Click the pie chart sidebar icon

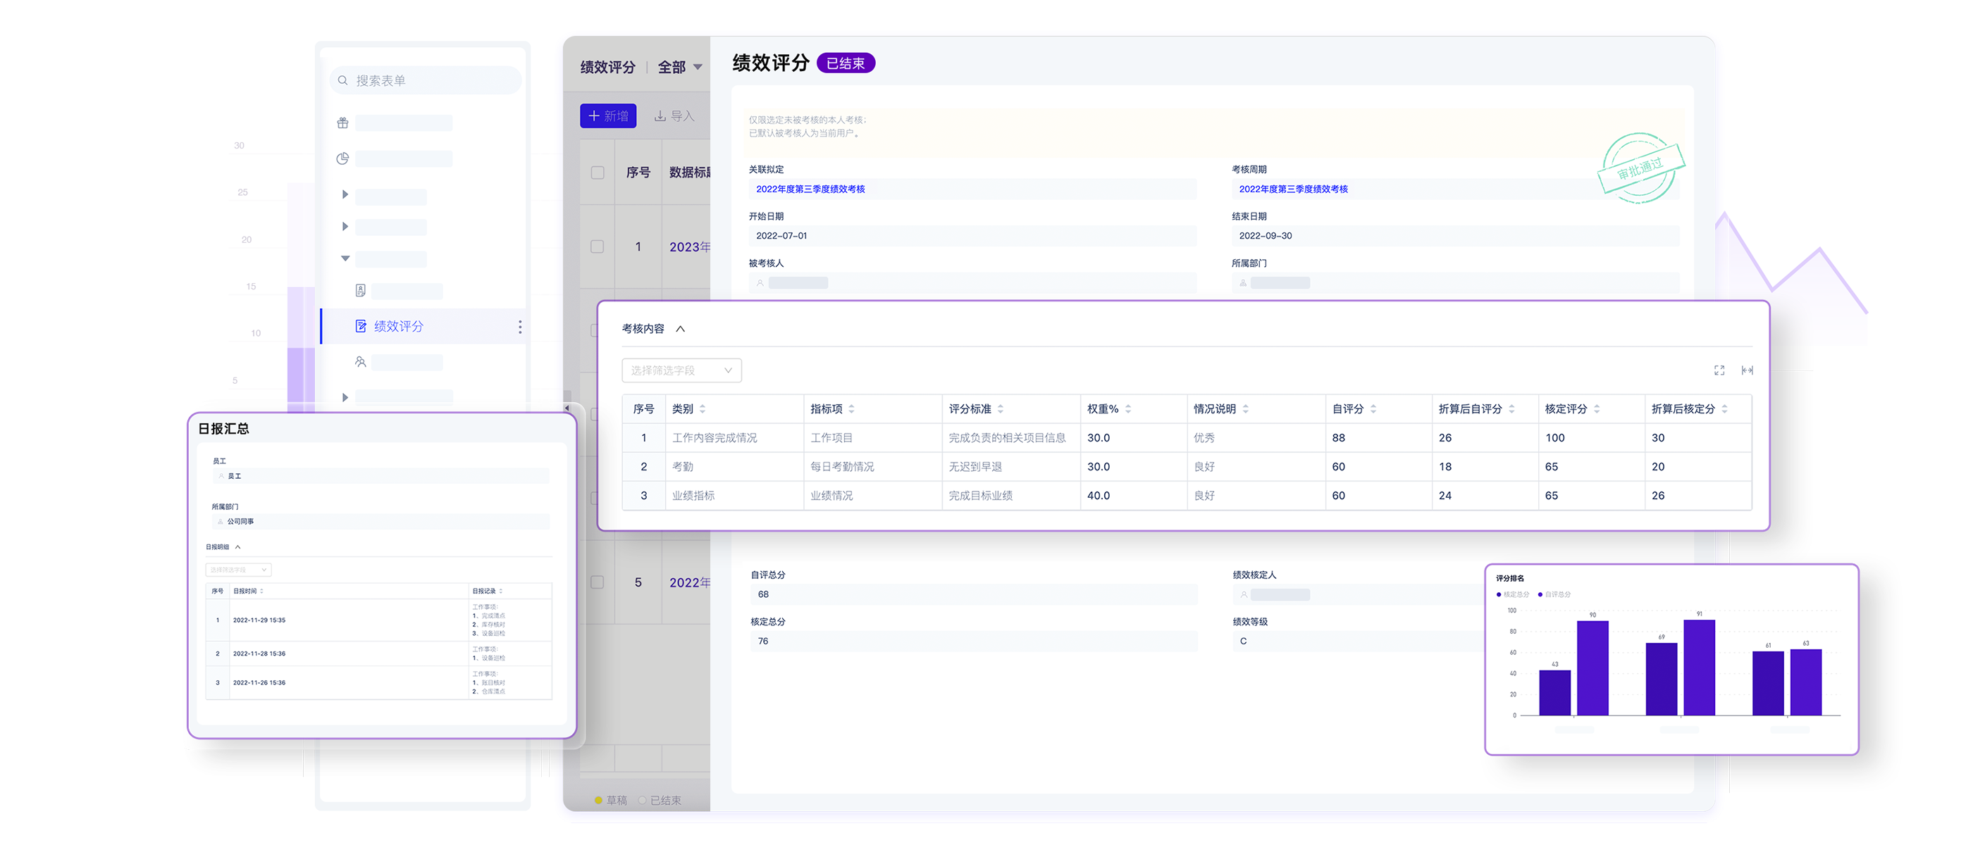pos(342,158)
